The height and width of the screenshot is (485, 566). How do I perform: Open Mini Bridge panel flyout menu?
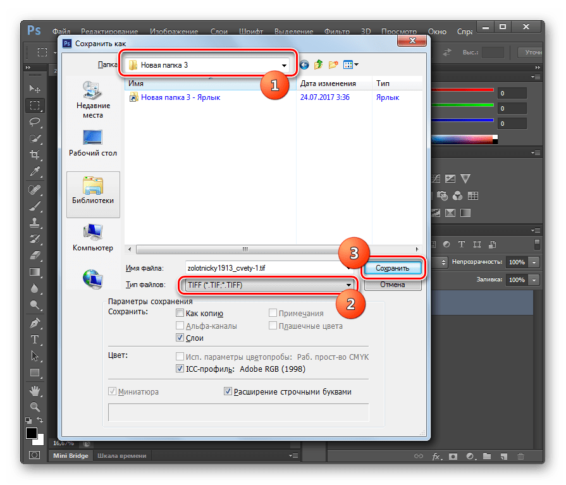point(293,456)
